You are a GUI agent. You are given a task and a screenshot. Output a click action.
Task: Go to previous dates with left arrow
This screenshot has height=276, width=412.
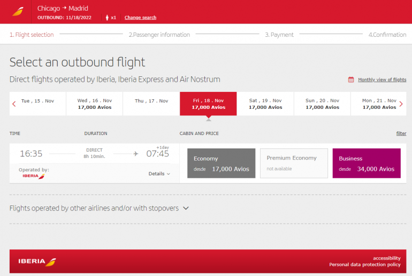(14, 104)
